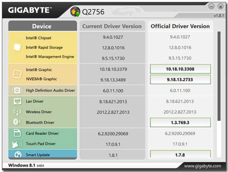228x172 pixels.
Task: Click the Official Driver Version header
Action: (x=180, y=26)
